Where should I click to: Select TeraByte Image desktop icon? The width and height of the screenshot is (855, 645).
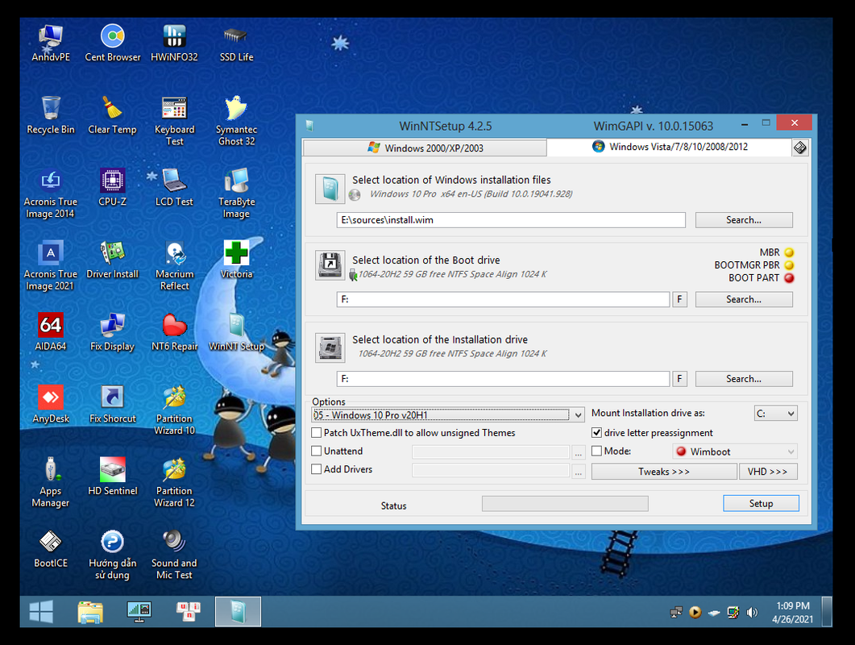click(x=236, y=193)
